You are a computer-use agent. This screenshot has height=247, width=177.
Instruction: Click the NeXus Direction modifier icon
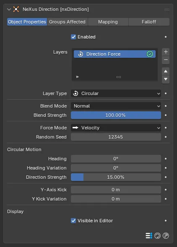(x=16, y=9)
